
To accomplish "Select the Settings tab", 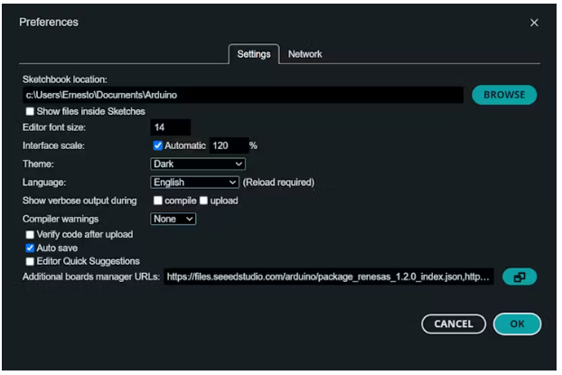I will click(253, 54).
